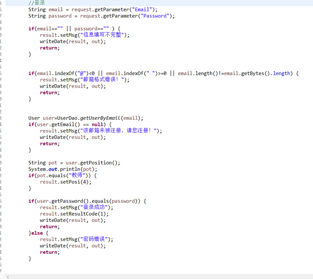Click the "该邮箱未被注册，请您注册！" string

(x=118, y=131)
